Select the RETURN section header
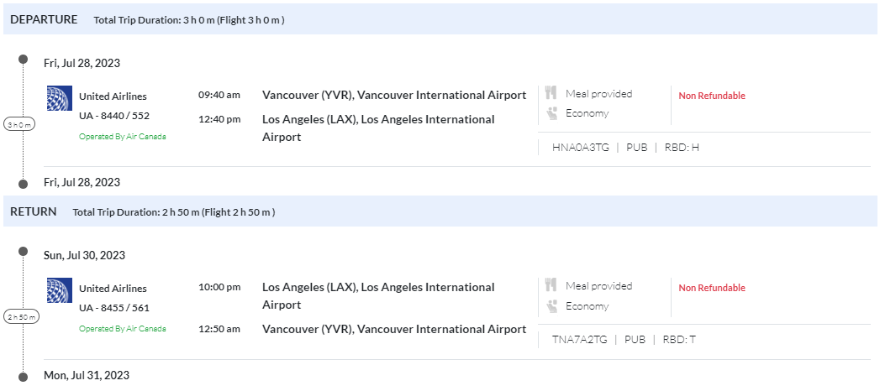880x391 pixels. coord(34,211)
